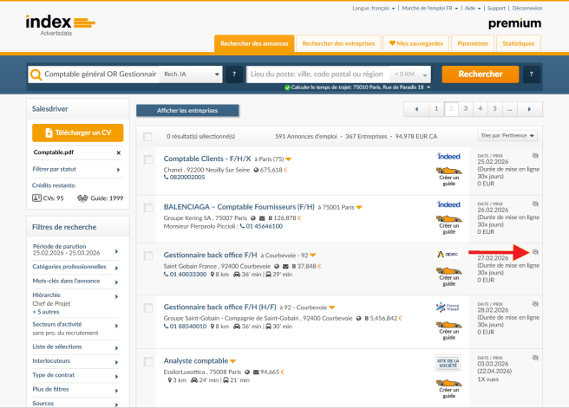Click the Indeed logo on Comptable Clients
569x408 pixels.
448,157
